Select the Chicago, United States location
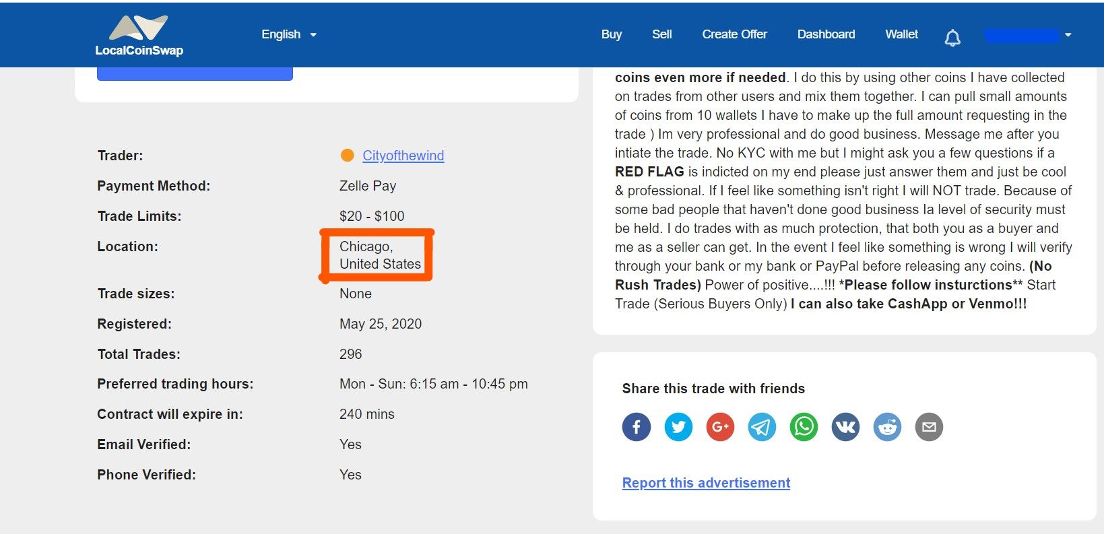This screenshot has width=1104, height=534. coord(380,255)
